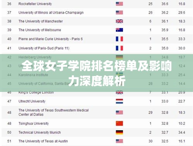Click score 32.5 in Texas at Austin row
193x146 pixels.
coord(165,141)
